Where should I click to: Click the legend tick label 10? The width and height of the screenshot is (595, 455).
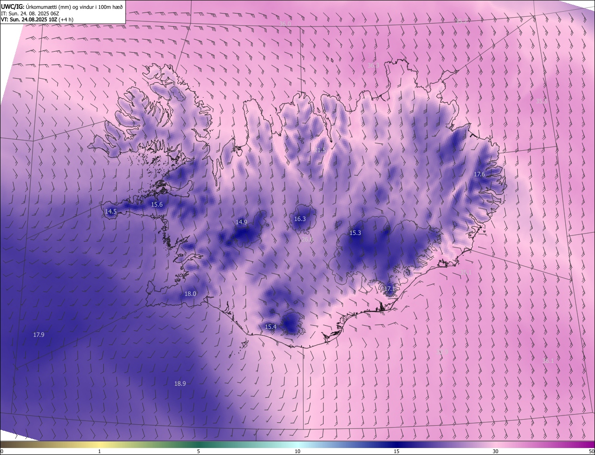click(x=297, y=452)
